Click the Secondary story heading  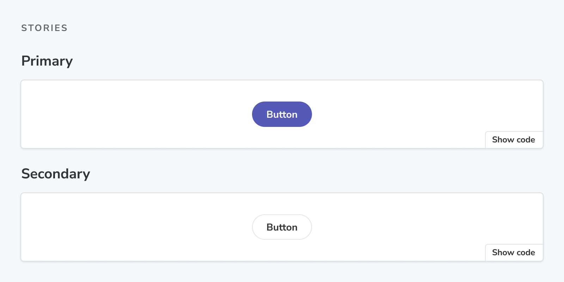point(56,173)
